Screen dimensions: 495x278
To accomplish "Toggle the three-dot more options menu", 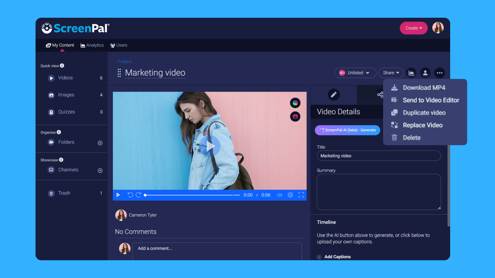I will pyautogui.click(x=440, y=73).
